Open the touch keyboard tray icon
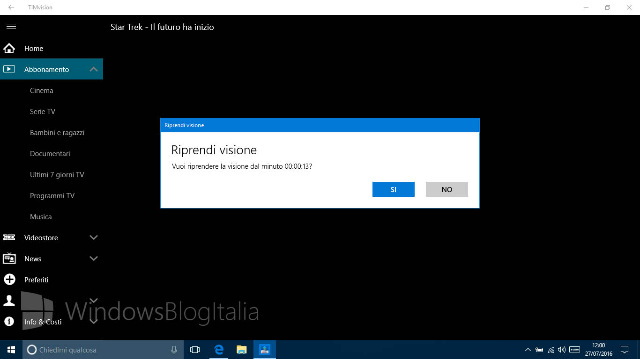Image resolution: width=640 pixels, height=359 pixels. pos(575,350)
